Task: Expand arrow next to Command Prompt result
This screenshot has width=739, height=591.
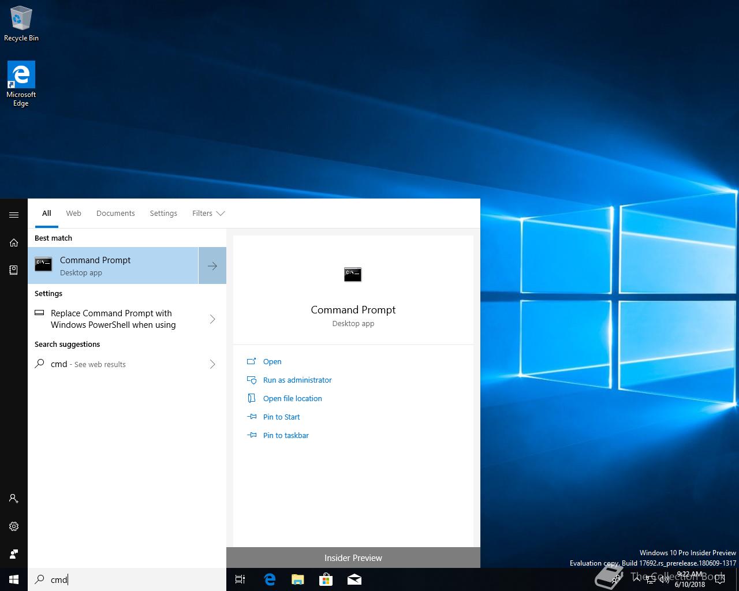Action: (x=212, y=265)
